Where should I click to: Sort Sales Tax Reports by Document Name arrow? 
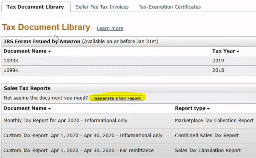[49, 108]
